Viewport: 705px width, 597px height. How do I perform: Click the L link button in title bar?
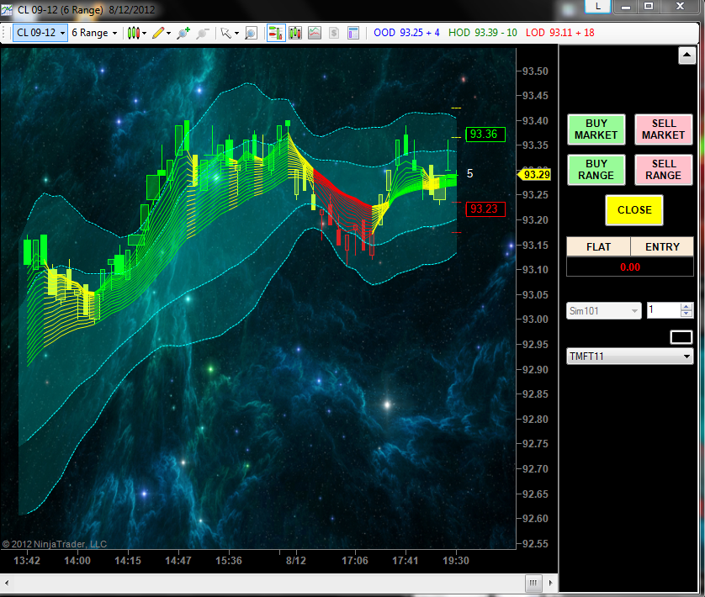click(597, 6)
